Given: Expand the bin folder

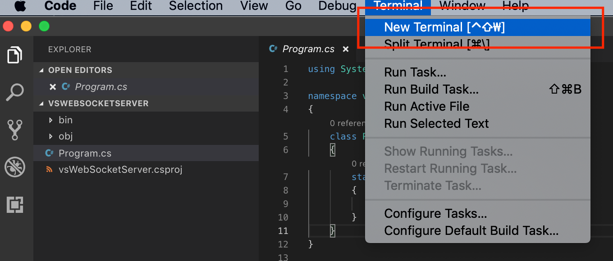Looking at the screenshot, I should [x=51, y=120].
